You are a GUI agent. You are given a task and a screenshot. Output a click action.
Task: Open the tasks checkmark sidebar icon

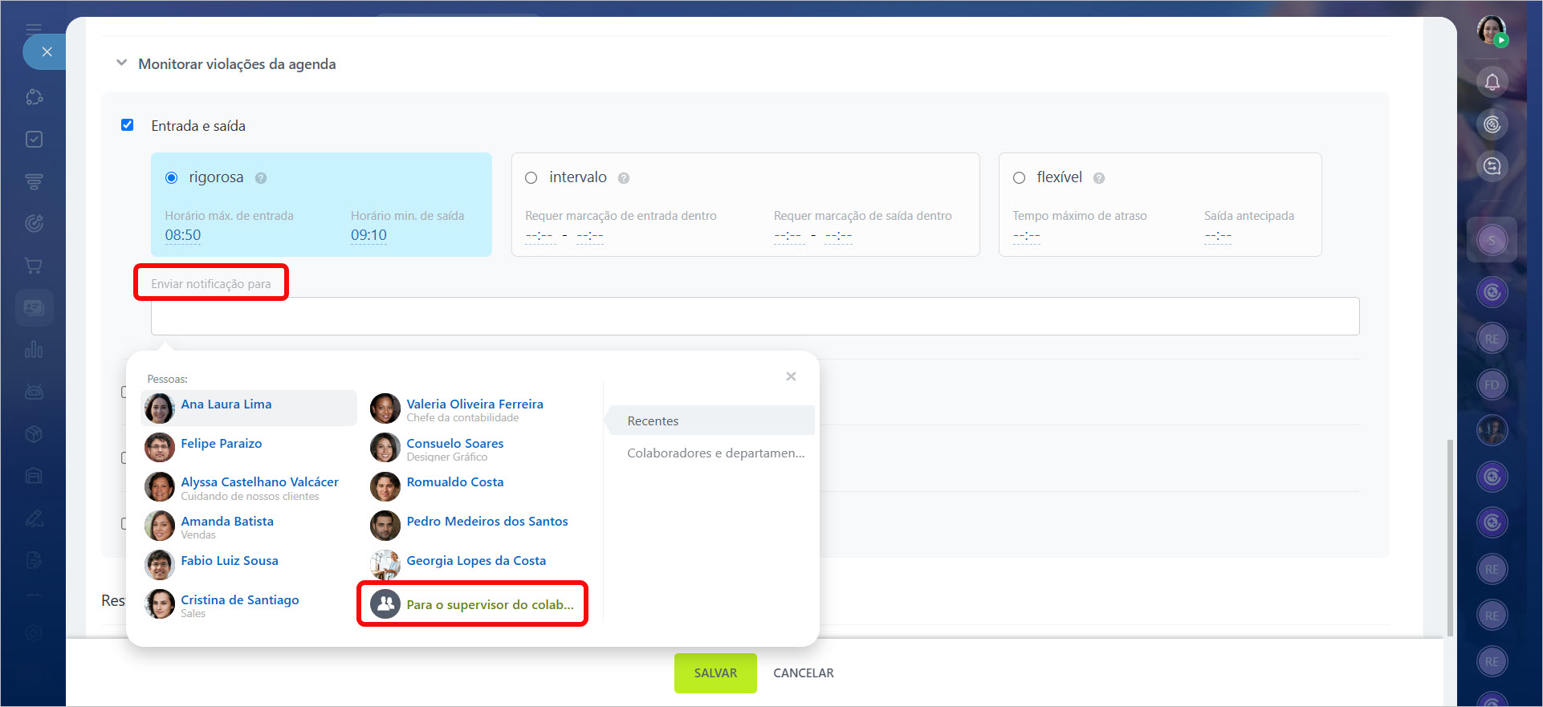tap(34, 140)
